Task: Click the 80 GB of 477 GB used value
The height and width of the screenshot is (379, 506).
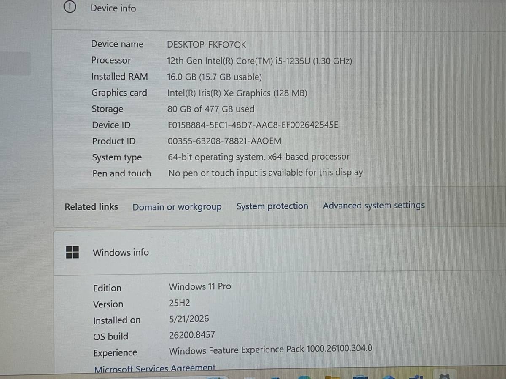Action: [x=211, y=109]
